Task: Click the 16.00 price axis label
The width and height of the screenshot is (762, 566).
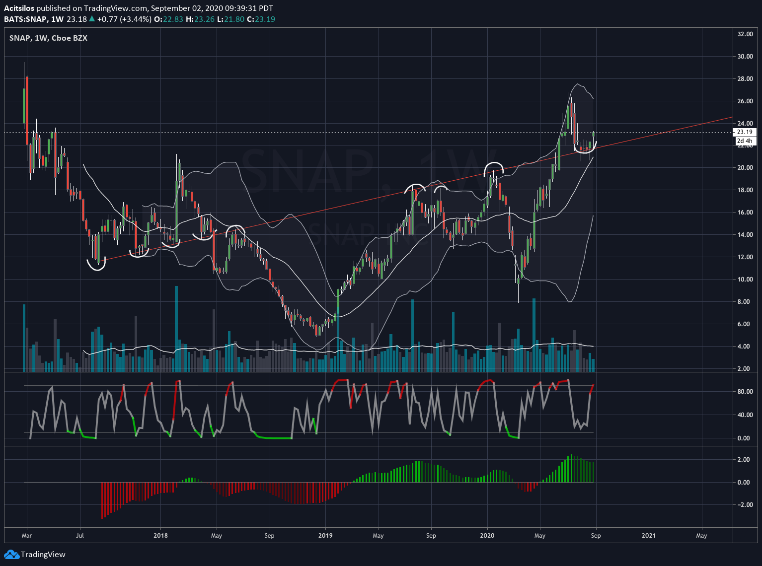Action: tap(745, 212)
